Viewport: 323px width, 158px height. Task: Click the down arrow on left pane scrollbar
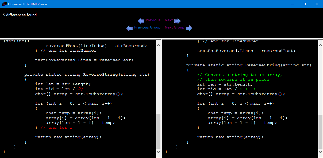click(x=159, y=151)
